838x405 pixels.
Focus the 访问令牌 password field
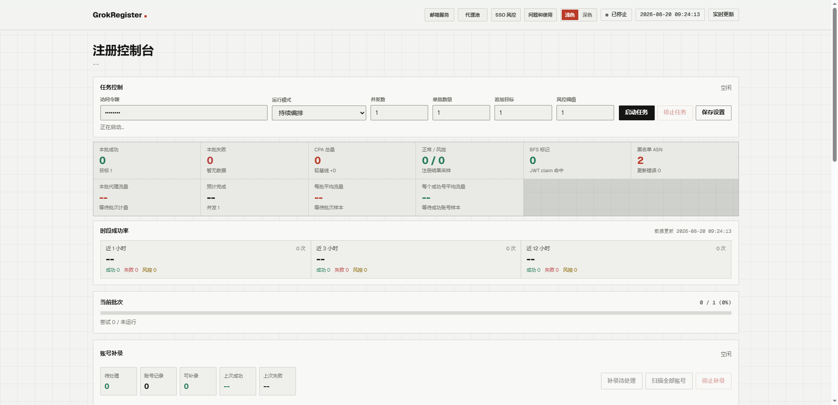pyautogui.click(x=184, y=112)
